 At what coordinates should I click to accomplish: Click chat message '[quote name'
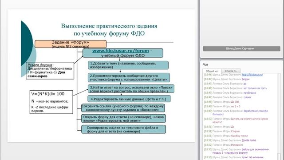pos(249,140)
